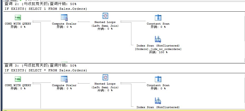Select Compute Scalar icon in Query 3
This screenshot has height=111, width=245.
coord(64,79)
